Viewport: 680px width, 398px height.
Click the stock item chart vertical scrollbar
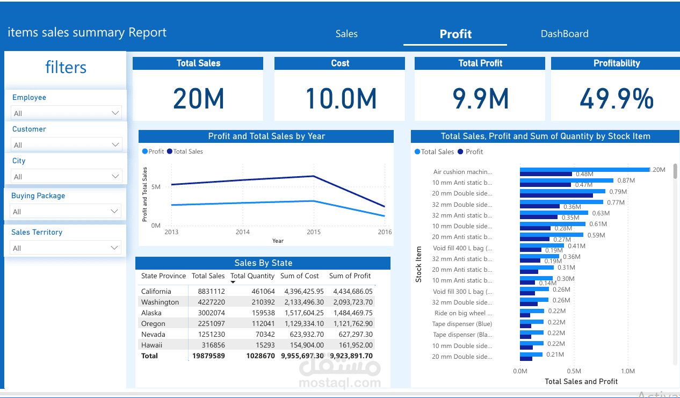click(x=675, y=171)
